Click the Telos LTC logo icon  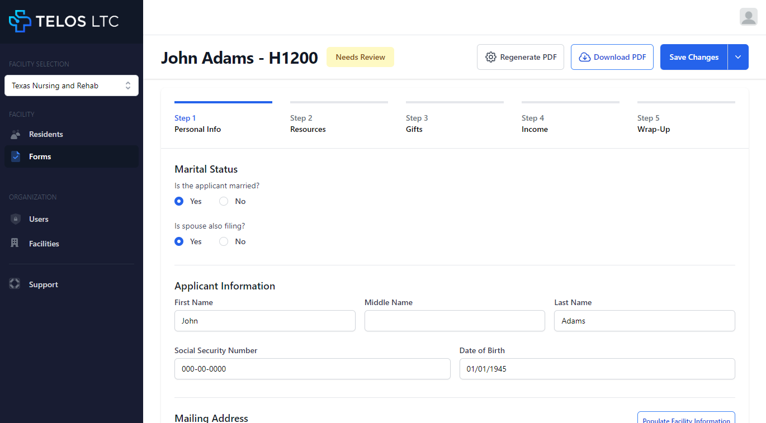pos(20,21)
